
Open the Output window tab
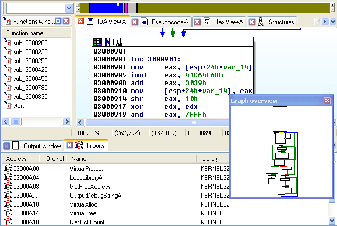[x=42, y=146]
